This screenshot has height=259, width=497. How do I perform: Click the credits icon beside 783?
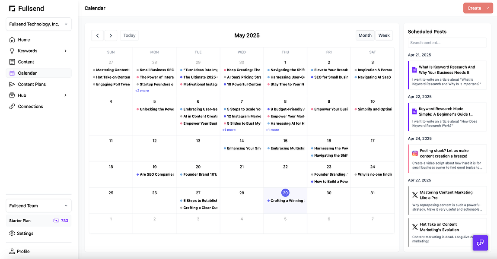56,221
